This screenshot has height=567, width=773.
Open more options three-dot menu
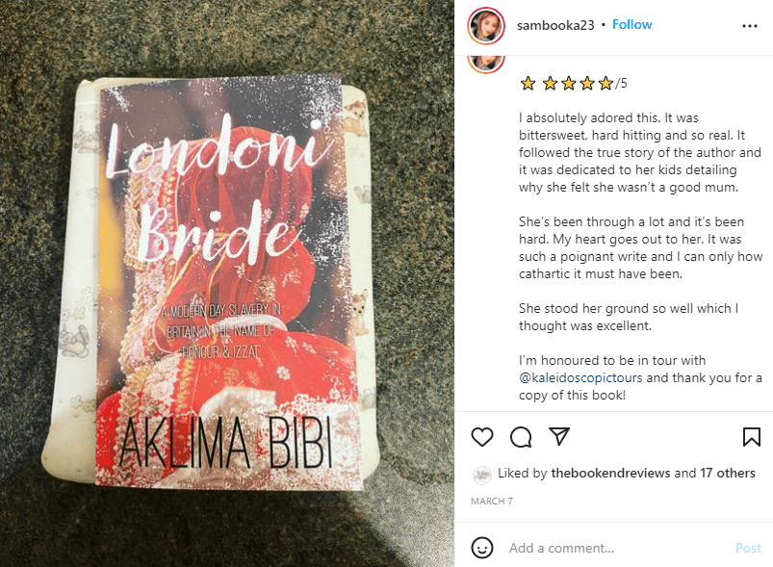749,26
